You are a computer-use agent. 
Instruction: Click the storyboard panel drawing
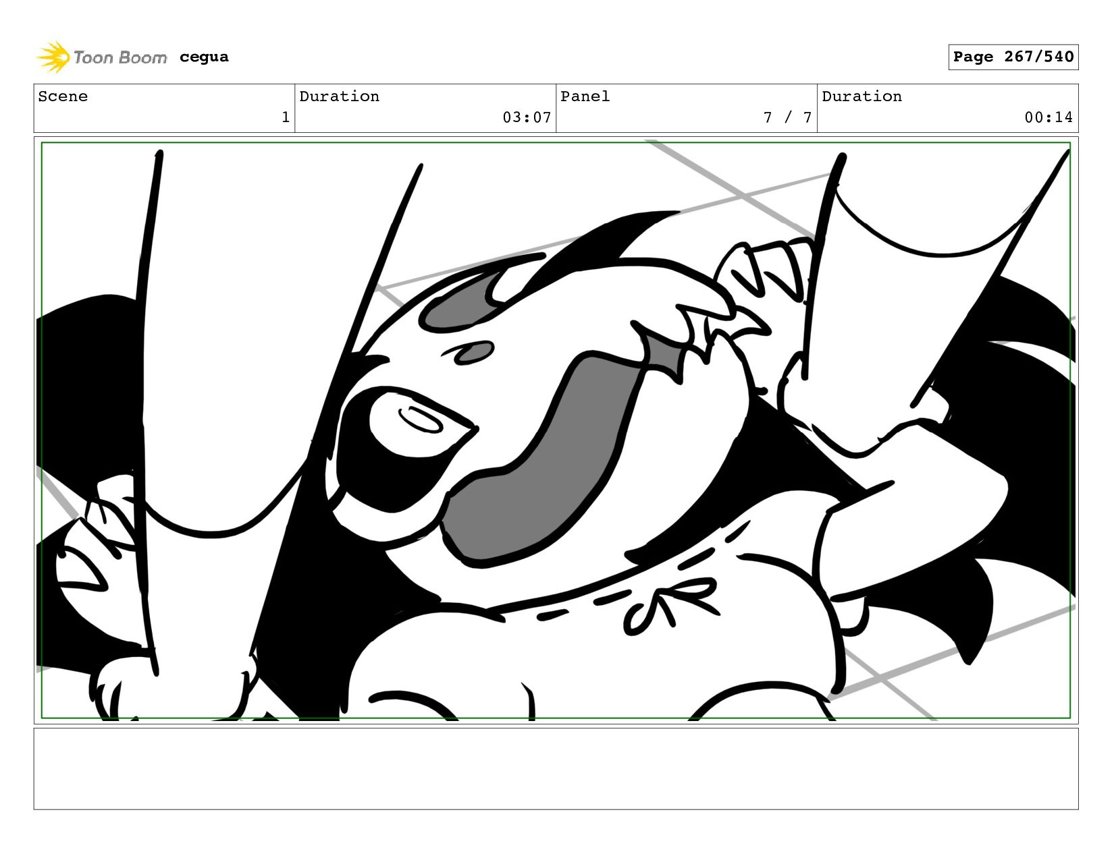[556, 430]
